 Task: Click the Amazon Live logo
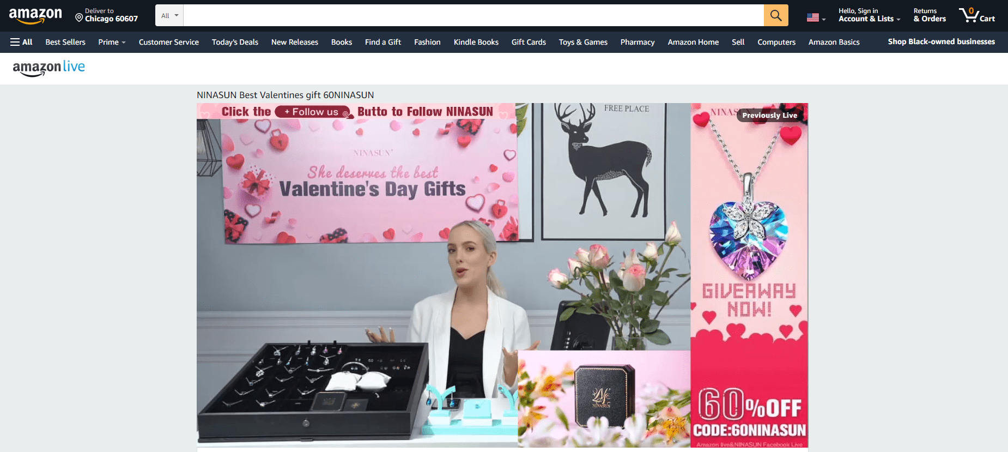[49, 68]
